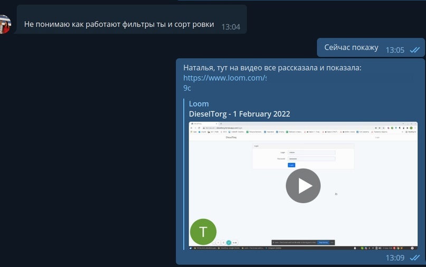
Task: Click the Loom preview site title
Action: point(198,104)
